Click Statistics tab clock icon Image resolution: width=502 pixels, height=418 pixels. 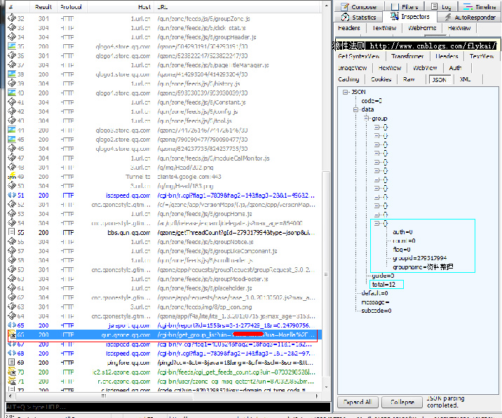point(345,17)
